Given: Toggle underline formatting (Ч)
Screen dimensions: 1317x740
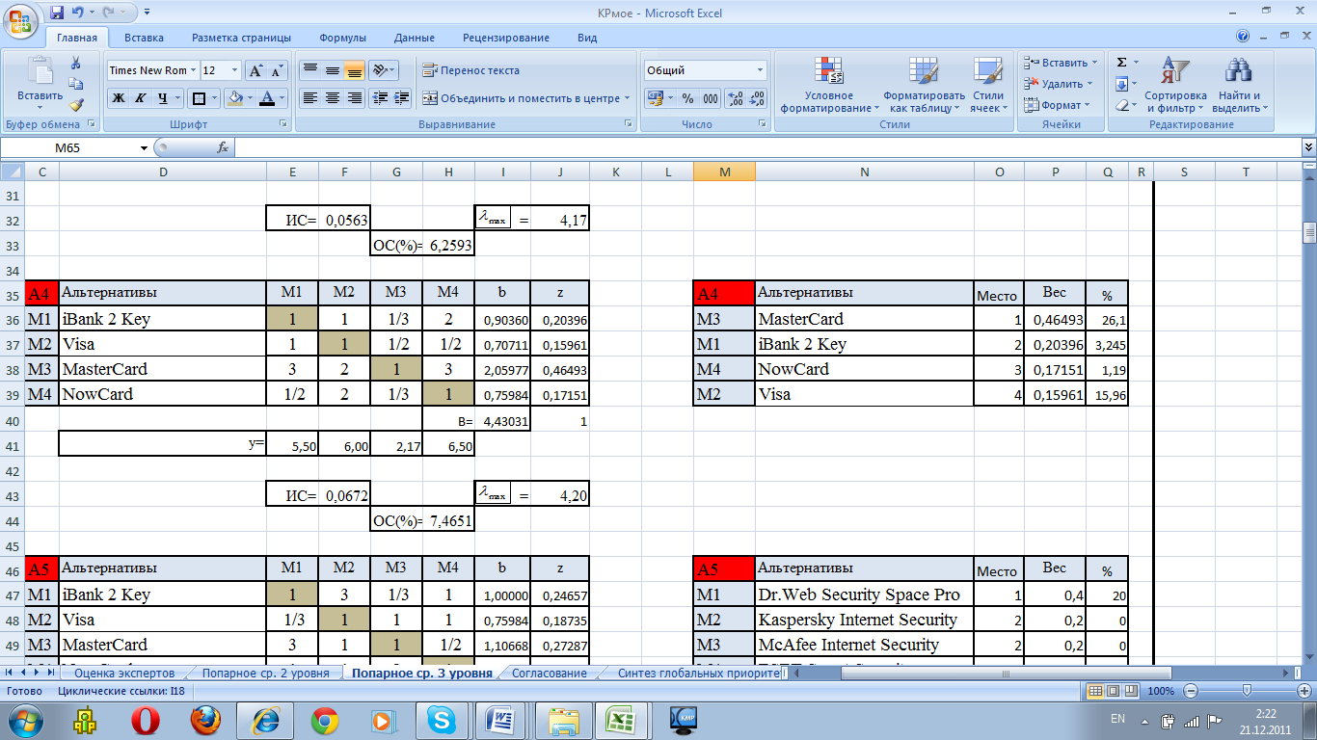Looking at the screenshot, I should pos(162,98).
